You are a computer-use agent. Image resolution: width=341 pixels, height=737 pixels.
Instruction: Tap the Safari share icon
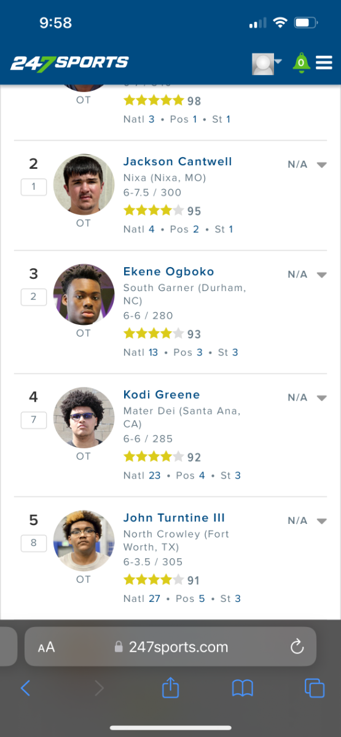170,687
